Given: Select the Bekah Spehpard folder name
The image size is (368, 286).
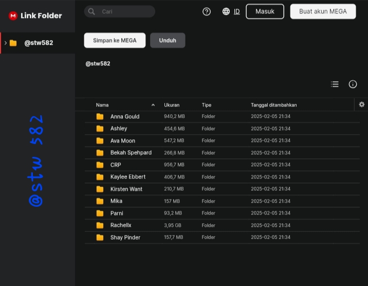Looking at the screenshot, I should tap(131, 153).
